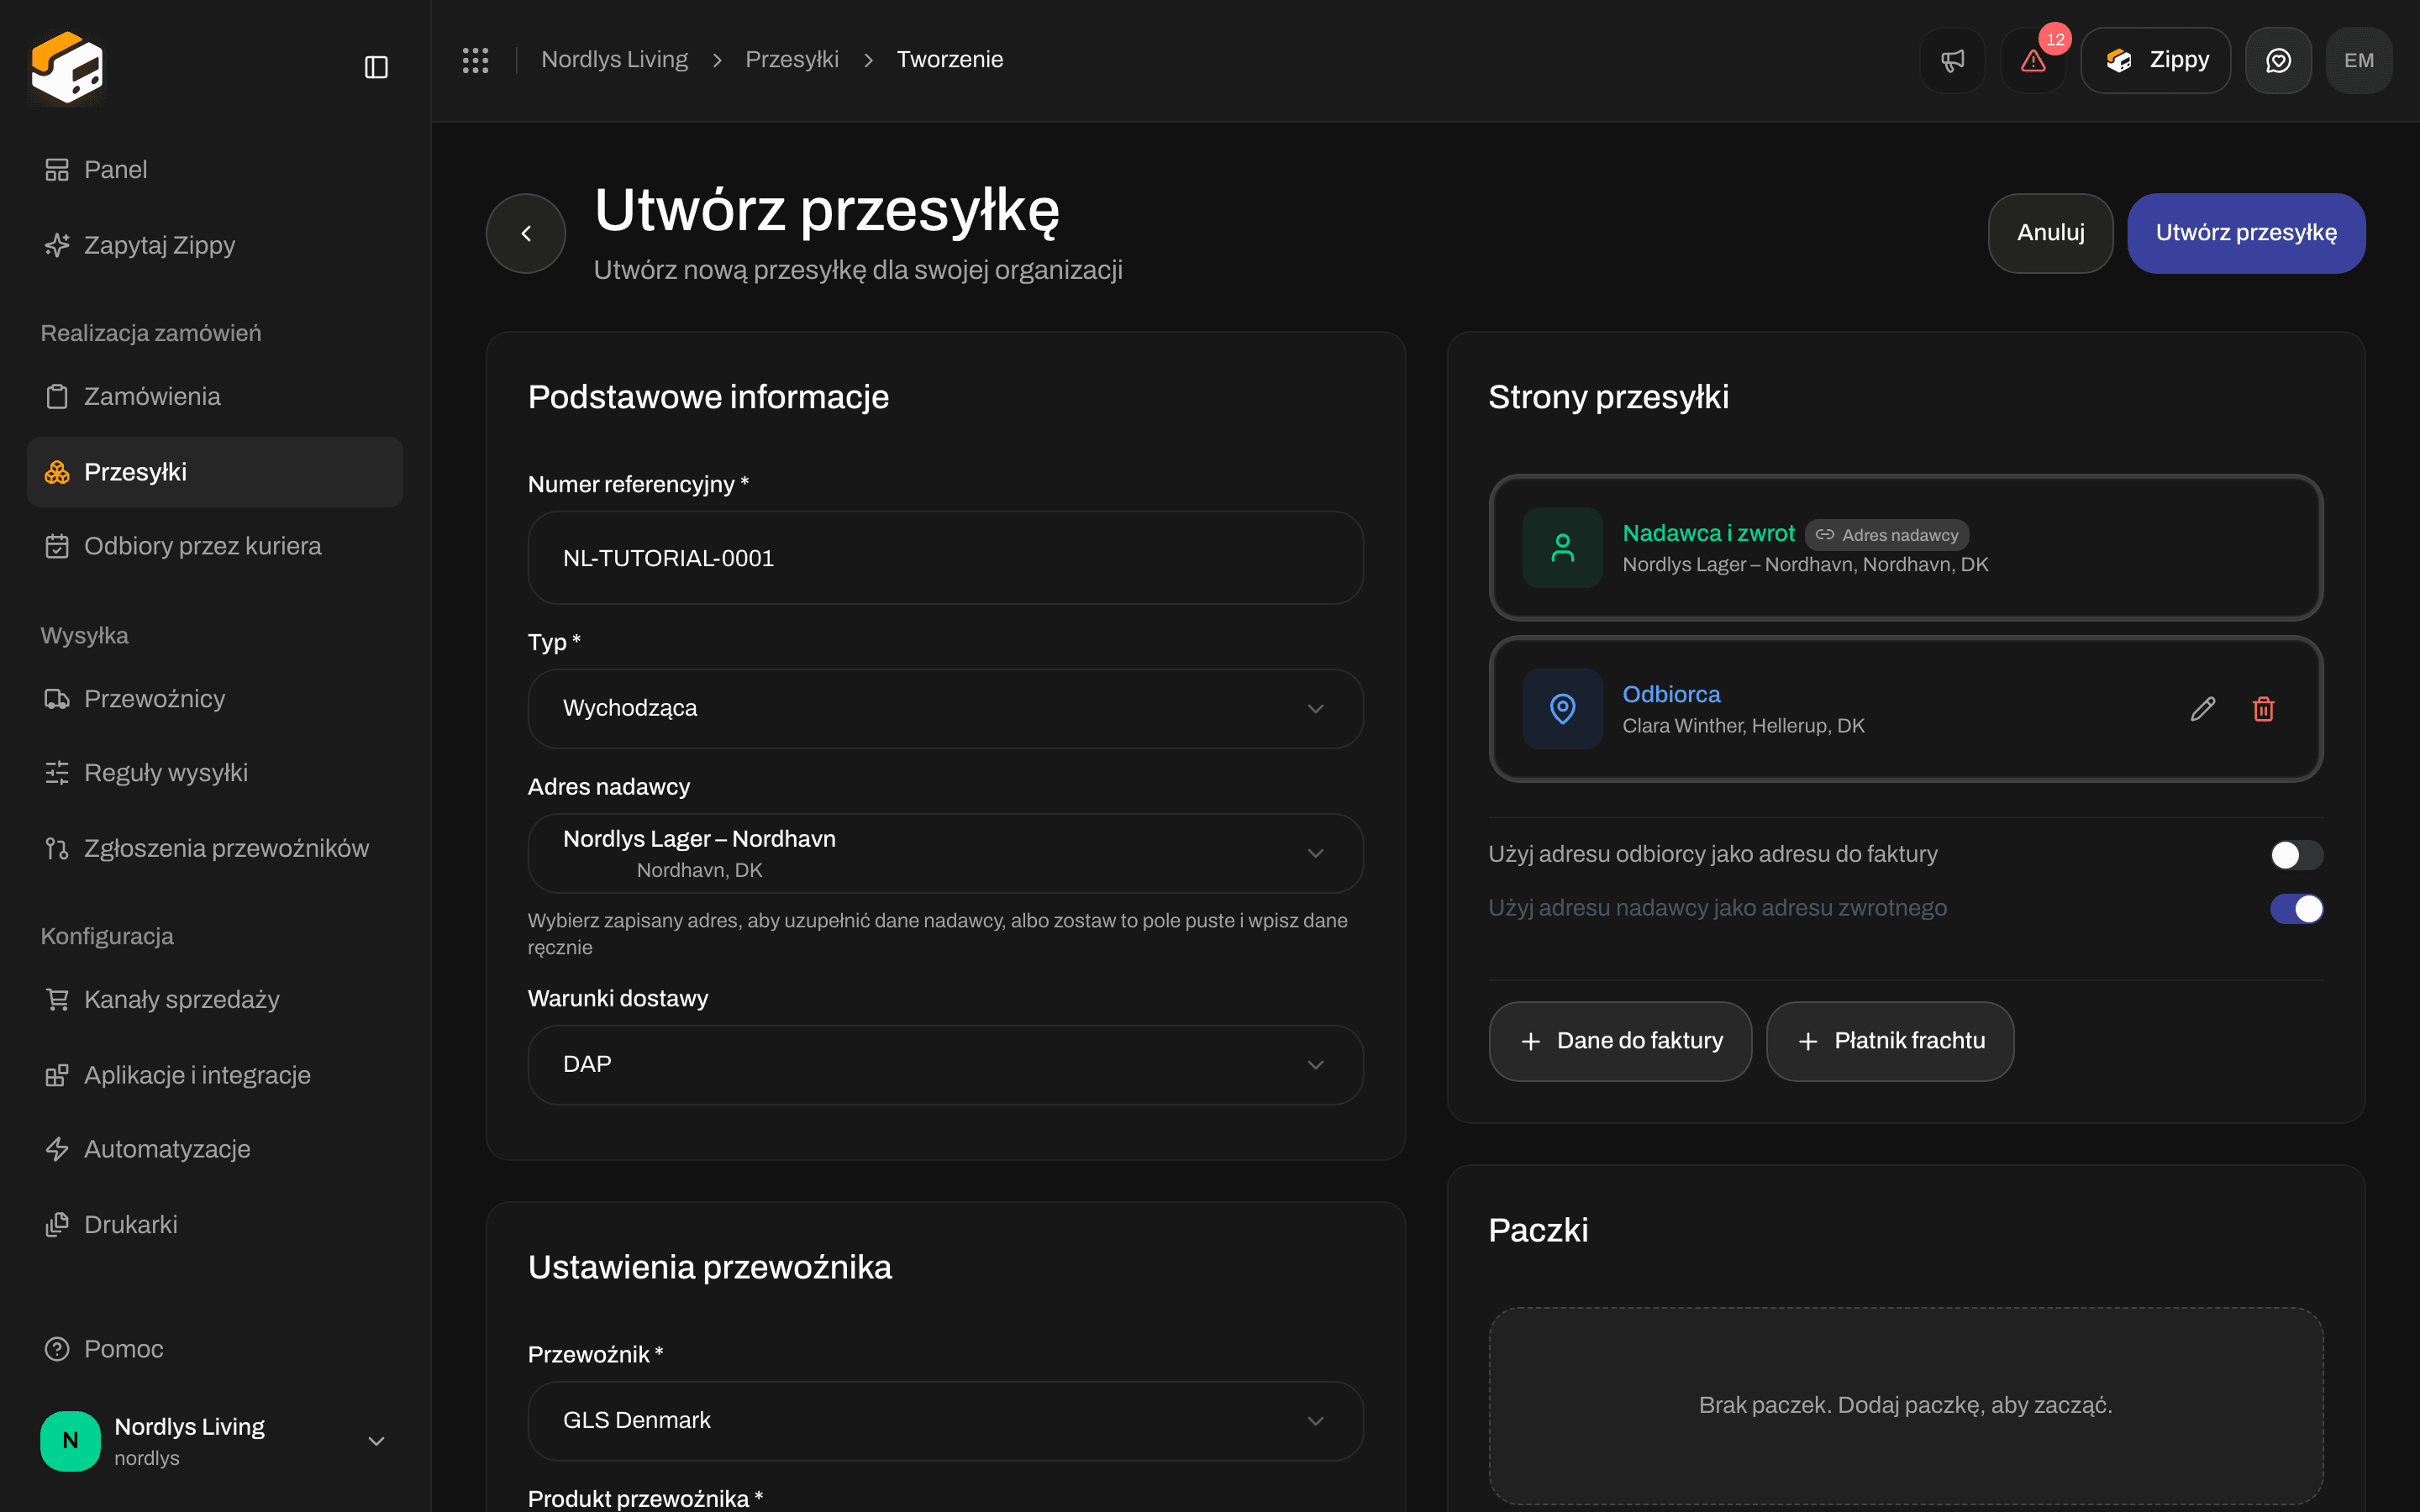
Task: Click the Odbiorca location pin icon
Action: pos(1562,709)
